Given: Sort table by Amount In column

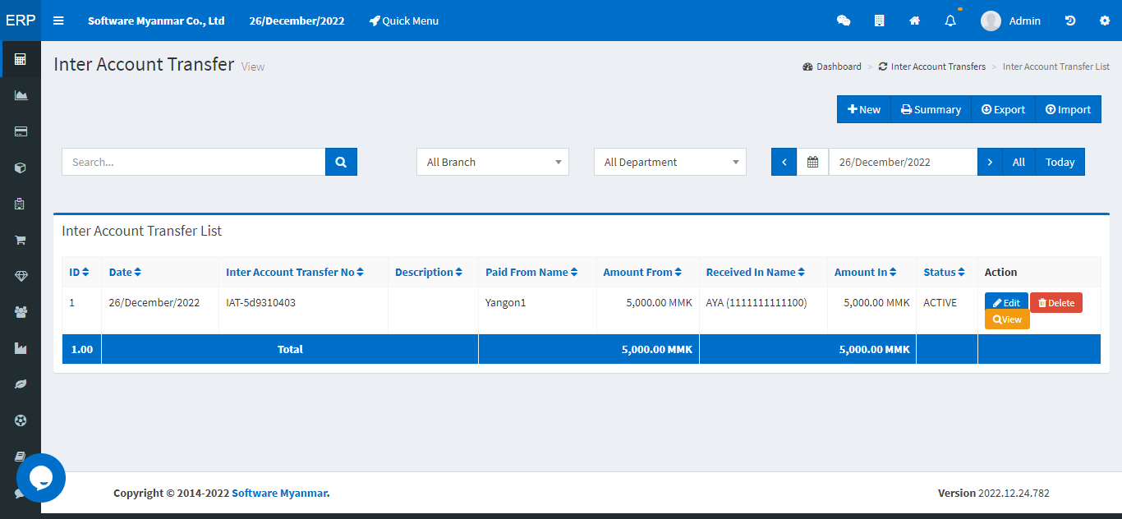Looking at the screenshot, I should pos(865,272).
